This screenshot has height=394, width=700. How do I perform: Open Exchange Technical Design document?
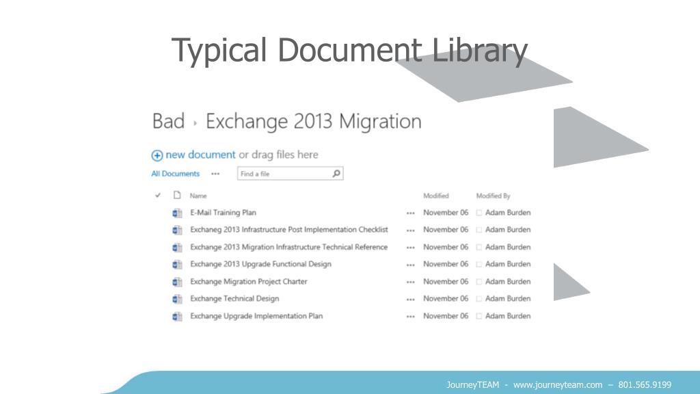[234, 298]
